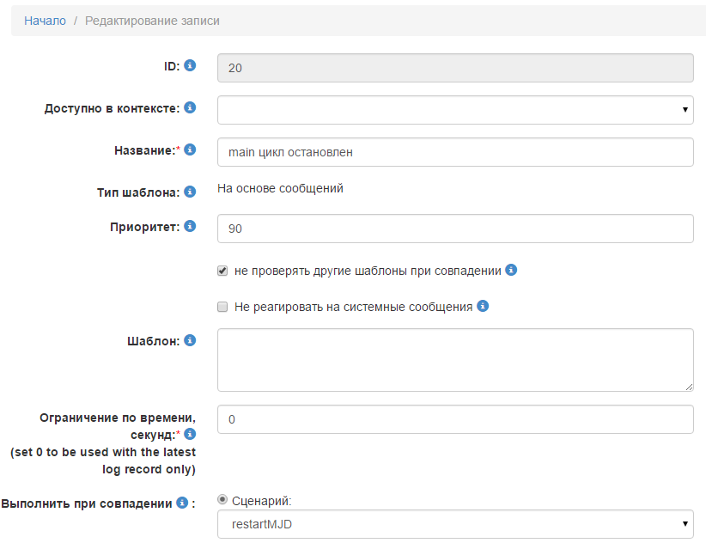Go to Начало breadcrumb link
This screenshot has height=549, width=706.
[45, 21]
